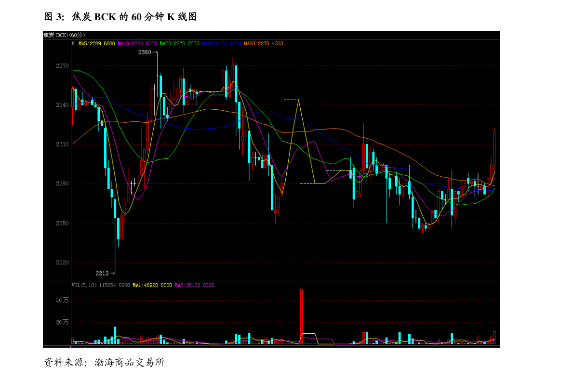Viewport: 574px width, 379px height.
Task: Click the 2250 price axis label
Action: point(62,223)
